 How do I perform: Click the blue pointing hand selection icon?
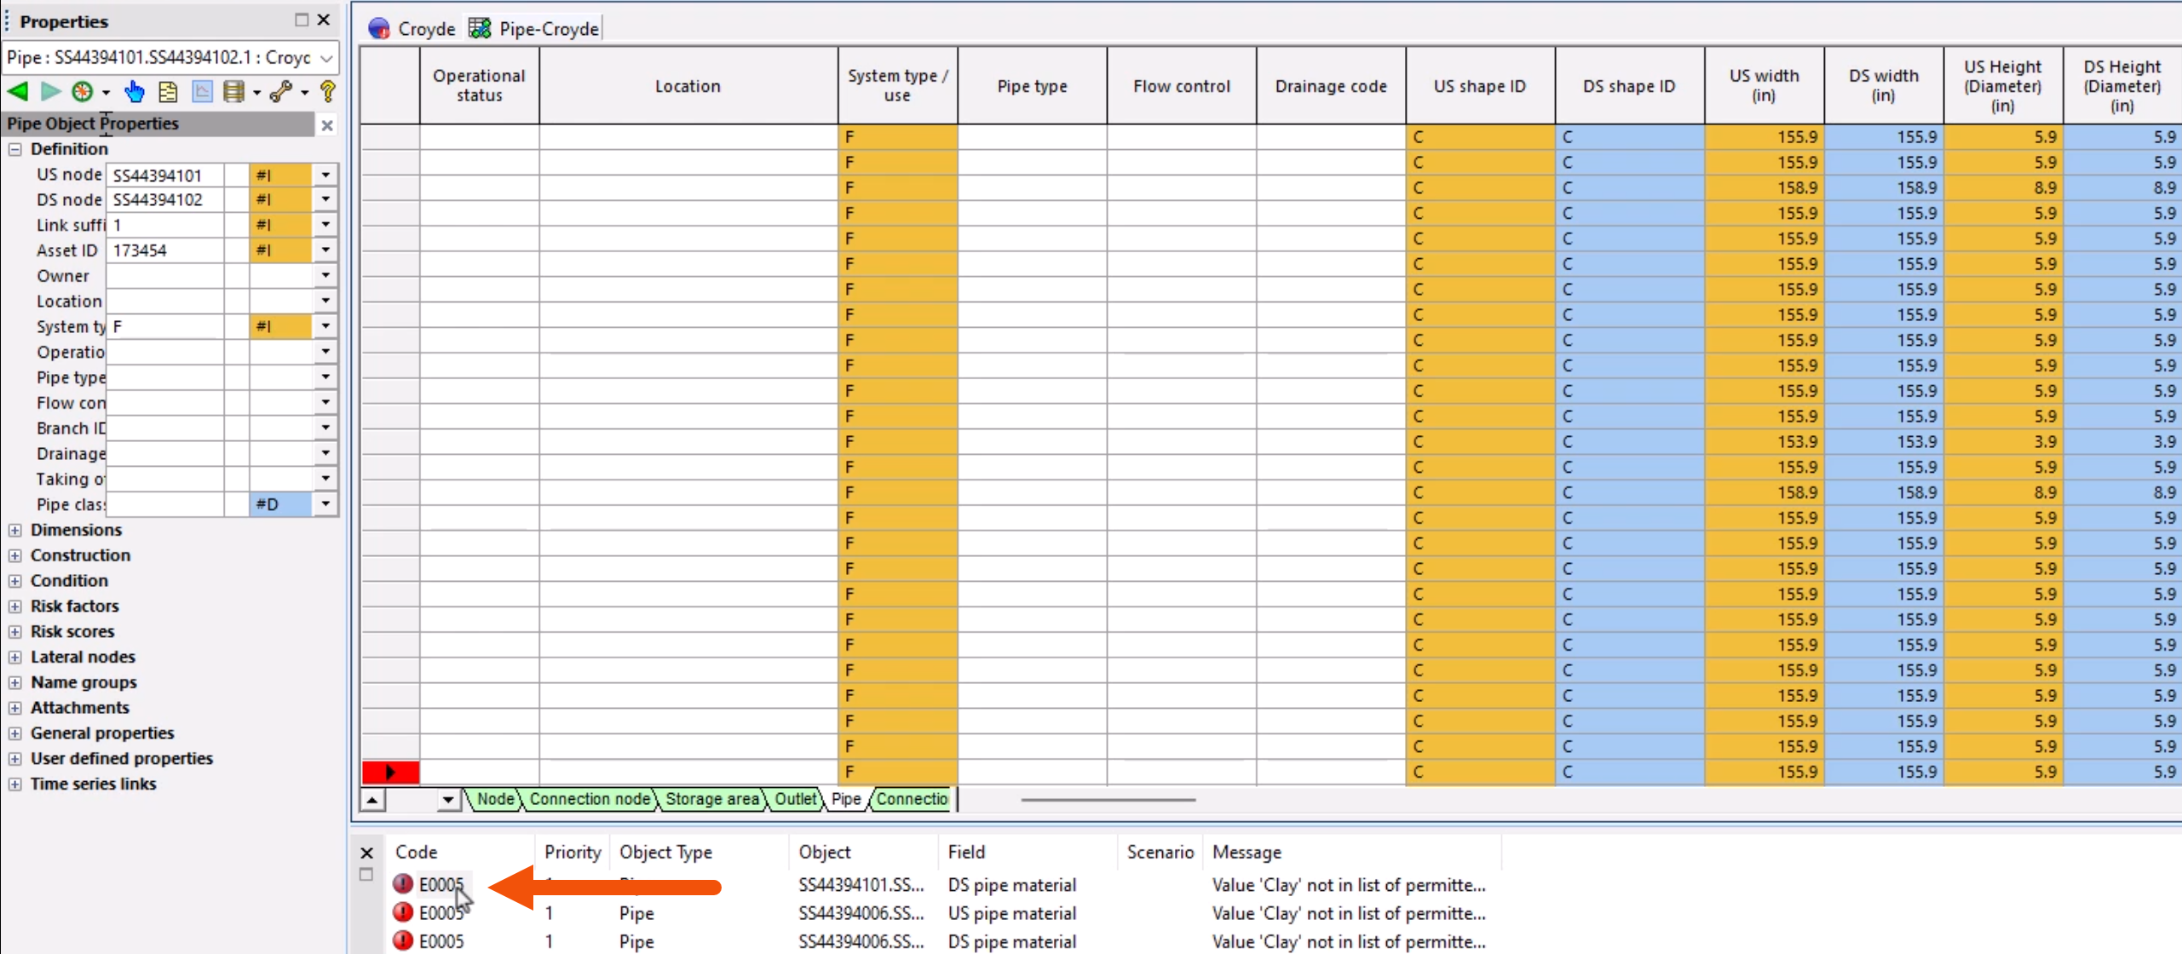[135, 91]
